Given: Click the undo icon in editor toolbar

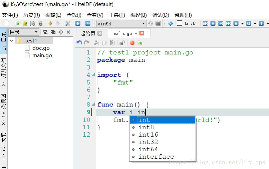Looking at the screenshot, I should 79,43.
